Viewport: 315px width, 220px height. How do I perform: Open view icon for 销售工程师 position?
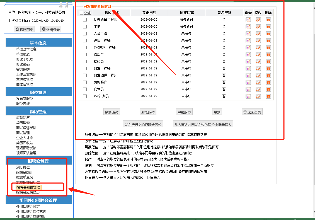248,40
